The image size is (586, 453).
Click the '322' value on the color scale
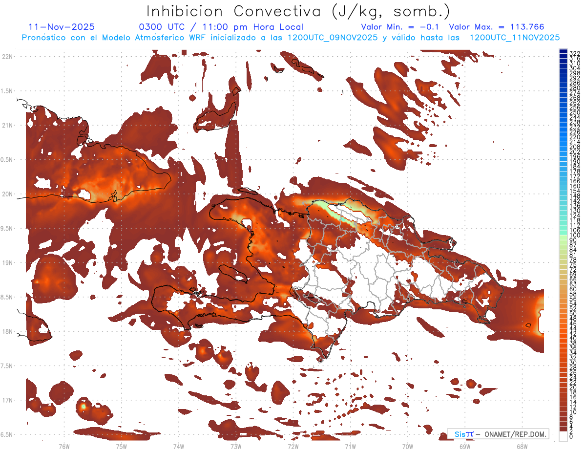[x=575, y=53]
